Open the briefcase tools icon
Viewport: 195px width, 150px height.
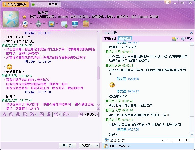[x=65, y=114]
